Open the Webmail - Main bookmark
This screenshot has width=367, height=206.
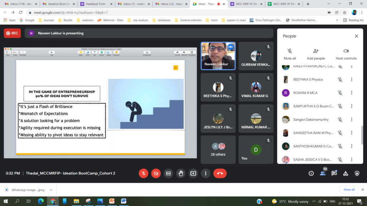(110, 20)
